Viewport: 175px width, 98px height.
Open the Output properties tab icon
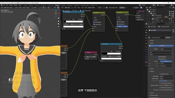146,33
